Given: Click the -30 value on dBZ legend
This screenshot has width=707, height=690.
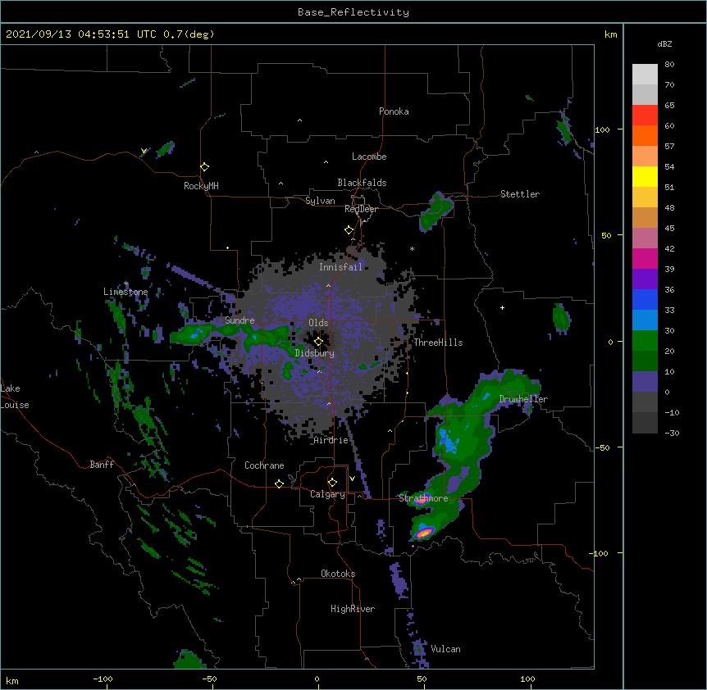Looking at the screenshot, I should click(x=672, y=434).
